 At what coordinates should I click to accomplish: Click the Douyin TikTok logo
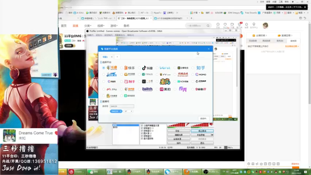pos(147,68)
